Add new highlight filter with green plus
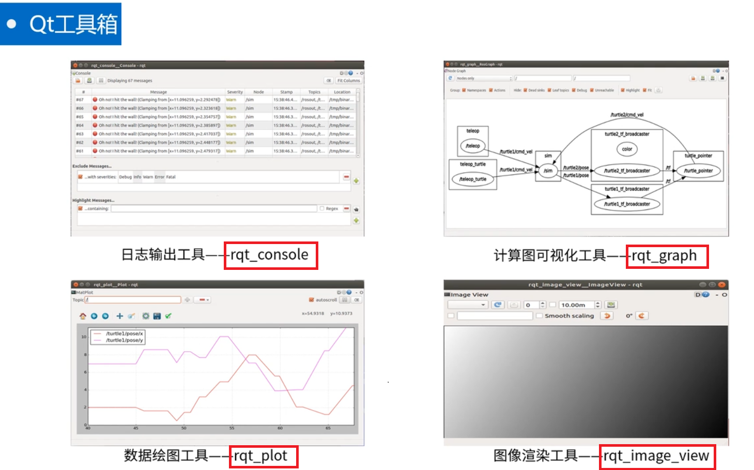The width and height of the screenshot is (754, 470). (356, 220)
